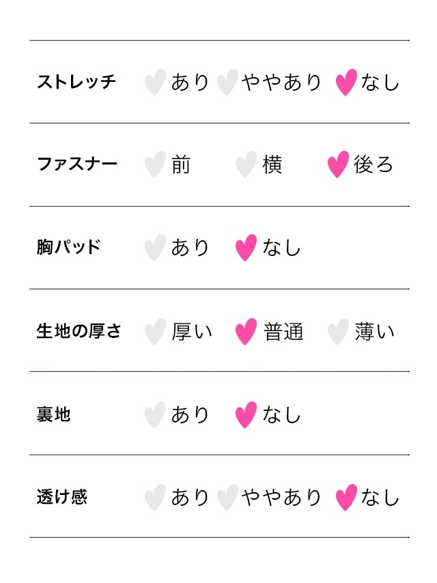Click the gray heart for 胸パッド あり
The width and height of the screenshot is (437, 583).
click(x=155, y=248)
